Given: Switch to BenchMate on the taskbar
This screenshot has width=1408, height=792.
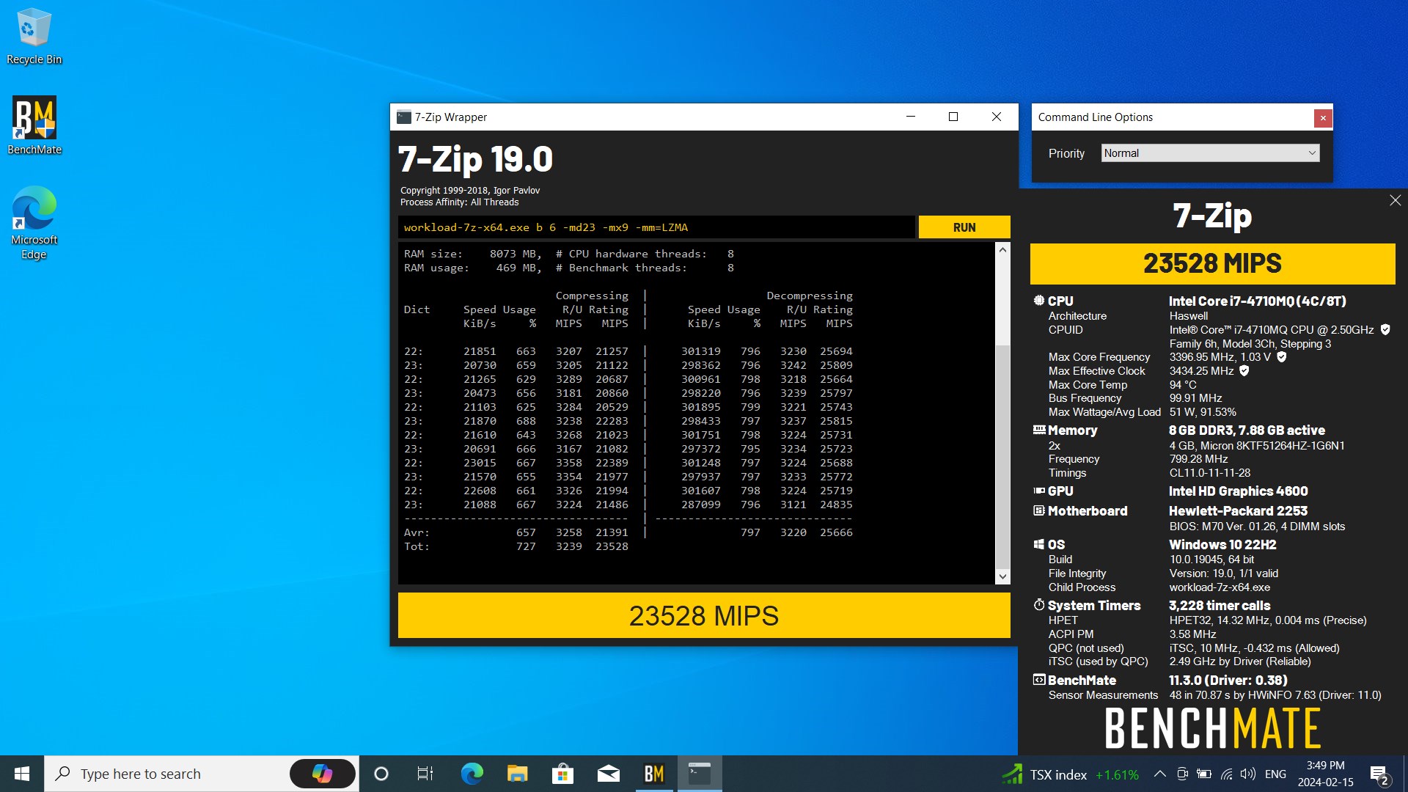Looking at the screenshot, I should (653, 774).
